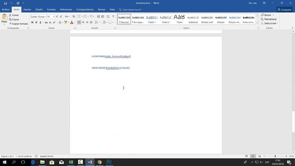
Task: Increase paragraph indent
Action: 102,17
